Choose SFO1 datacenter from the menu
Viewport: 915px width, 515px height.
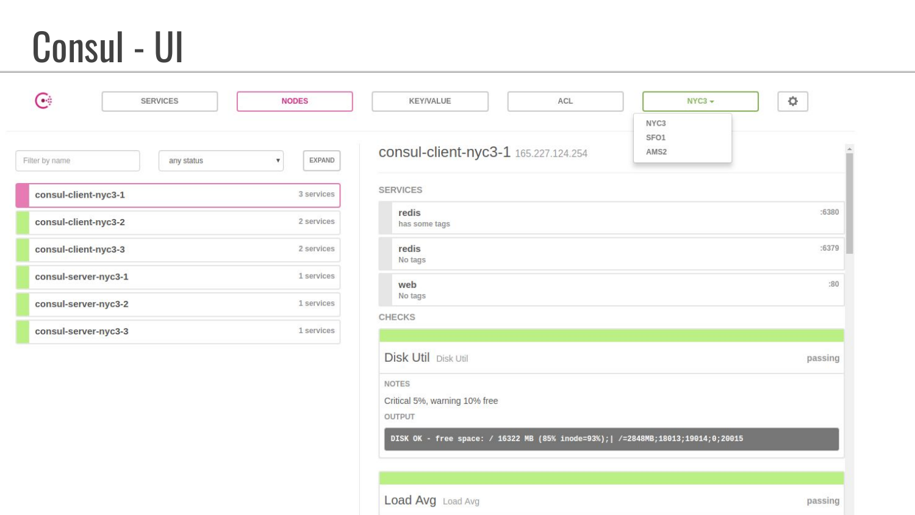[x=656, y=138]
